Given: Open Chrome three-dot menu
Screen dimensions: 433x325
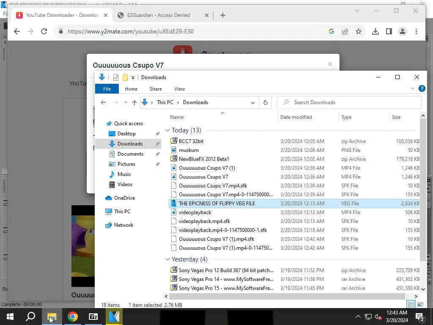Looking at the screenshot, I should [416, 31].
